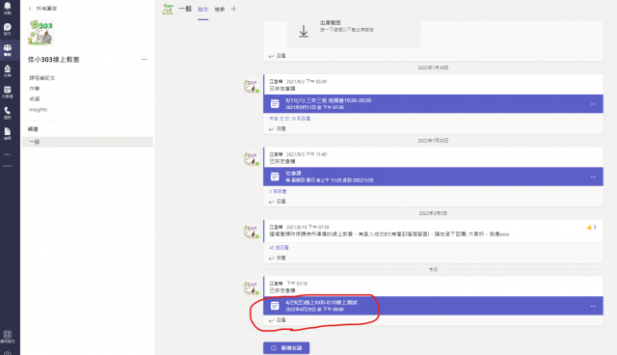Click poster avatar beside today's 03:18 post
The image size is (617, 355).
pyautogui.click(x=251, y=288)
